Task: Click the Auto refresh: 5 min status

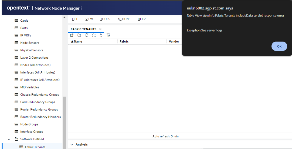Action: click(165, 136)
